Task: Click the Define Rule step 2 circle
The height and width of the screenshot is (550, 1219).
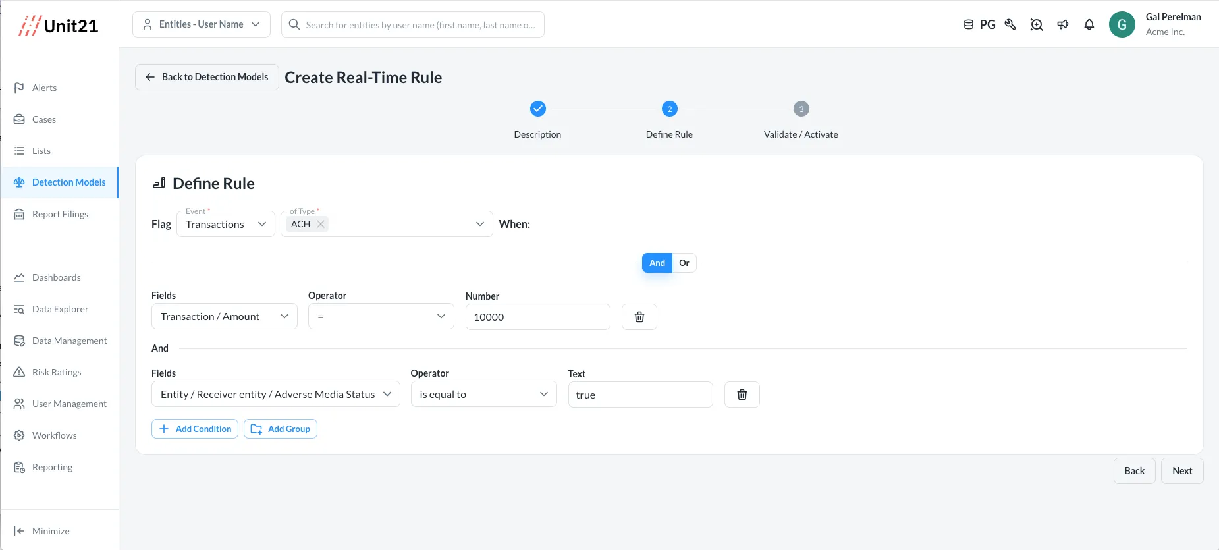Action: 670,109
